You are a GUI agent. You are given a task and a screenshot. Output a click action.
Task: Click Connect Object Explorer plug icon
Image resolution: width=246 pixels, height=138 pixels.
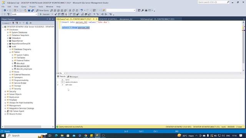pyautogui.click(x=13, y=23)
